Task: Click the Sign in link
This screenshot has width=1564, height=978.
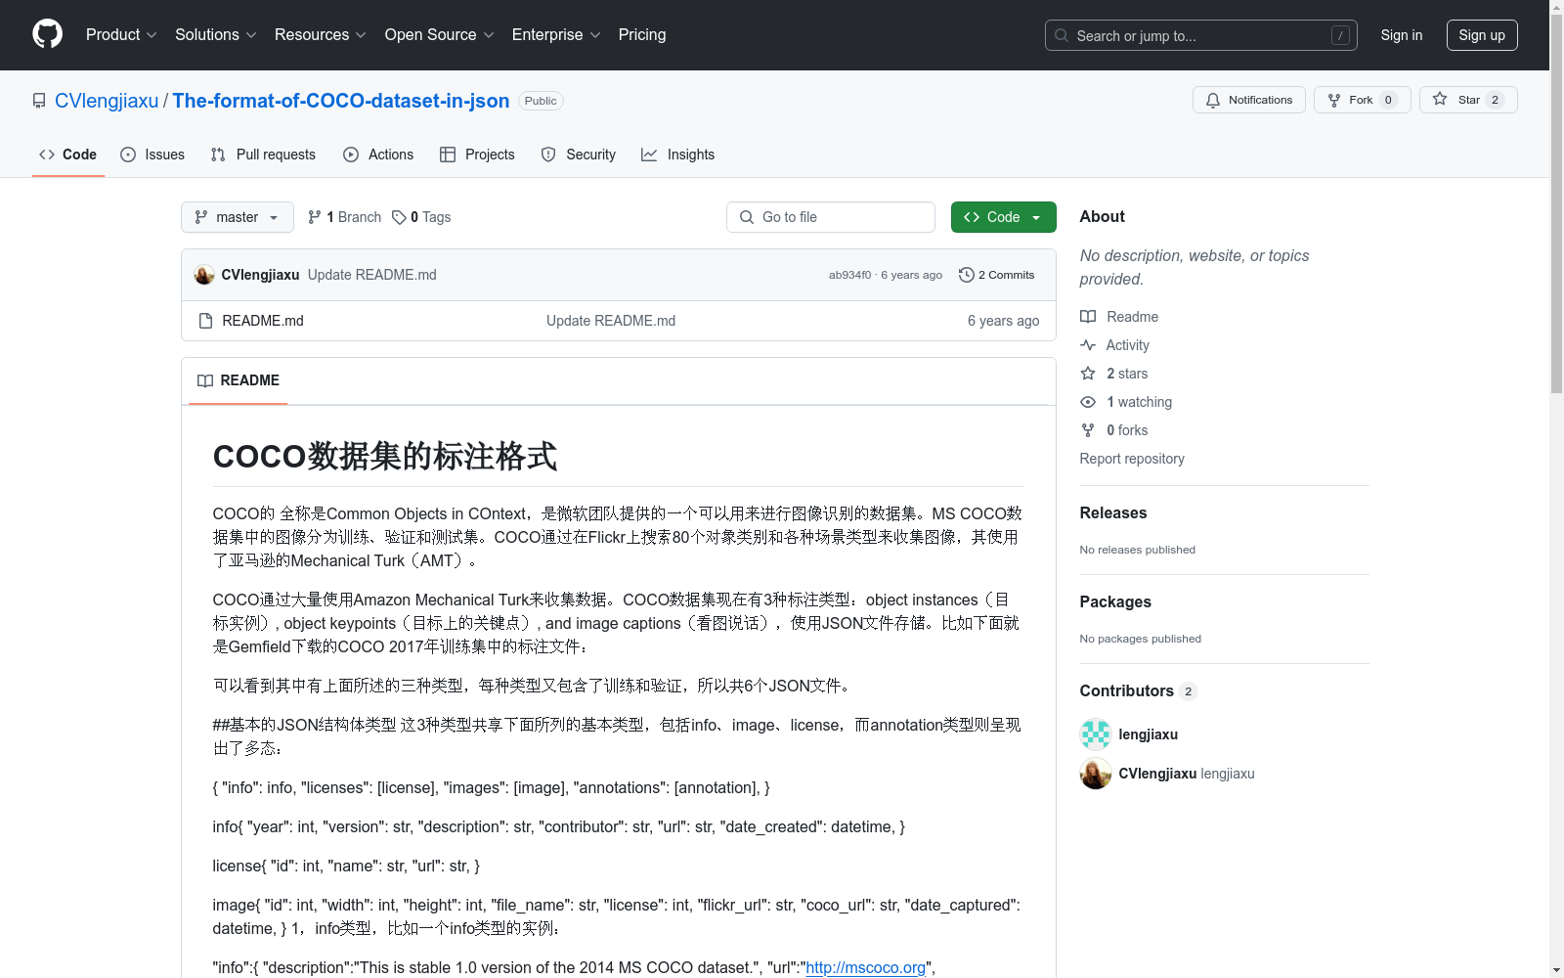Action: 1401,35
